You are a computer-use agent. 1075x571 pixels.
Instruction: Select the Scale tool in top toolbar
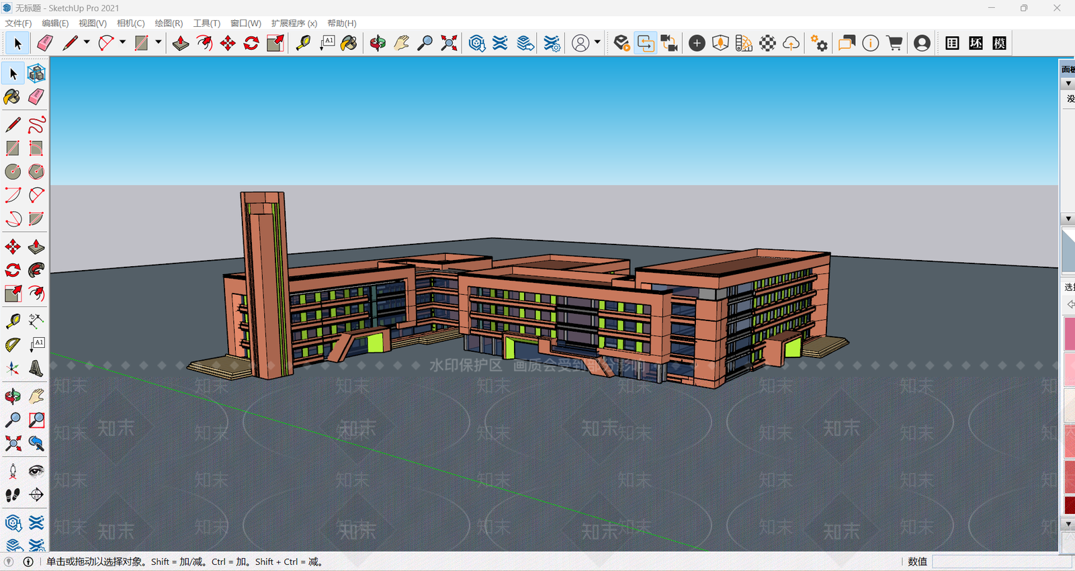[x=275, y=43]
